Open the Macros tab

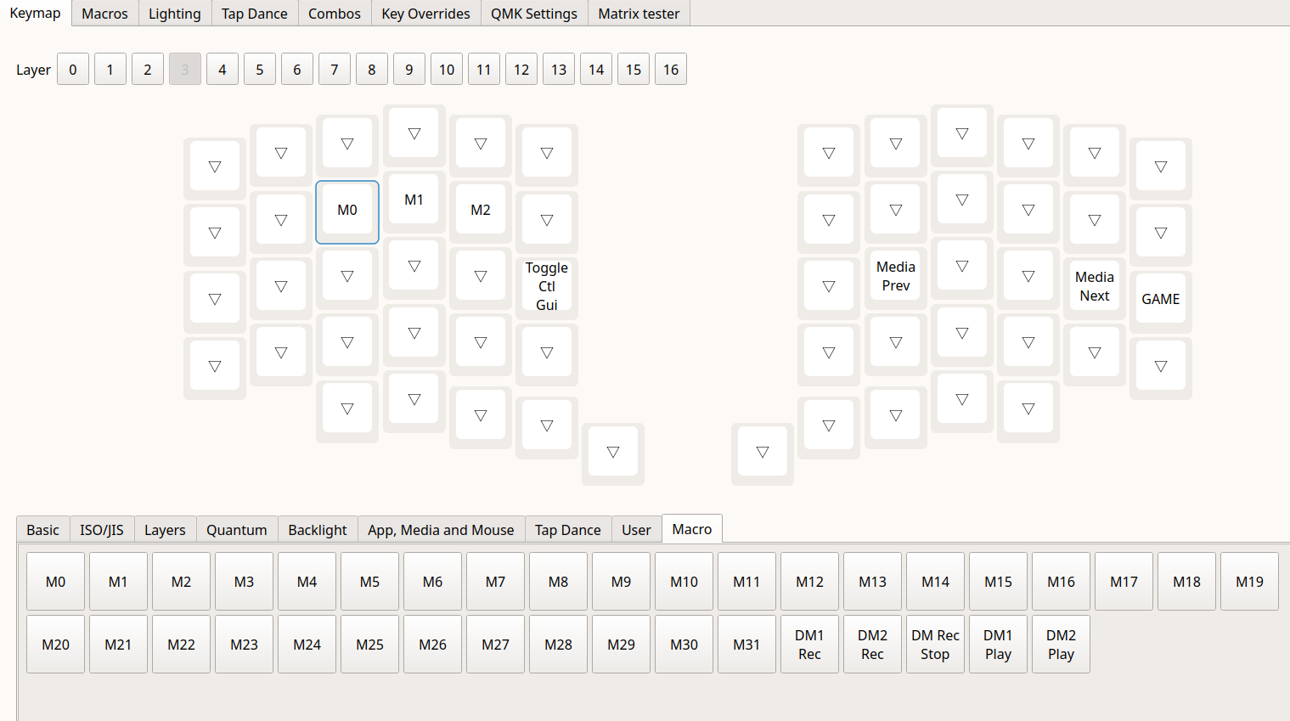104,14
